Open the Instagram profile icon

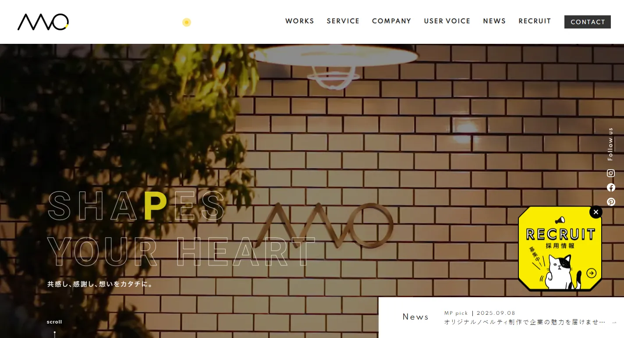[x=611, y=173]
